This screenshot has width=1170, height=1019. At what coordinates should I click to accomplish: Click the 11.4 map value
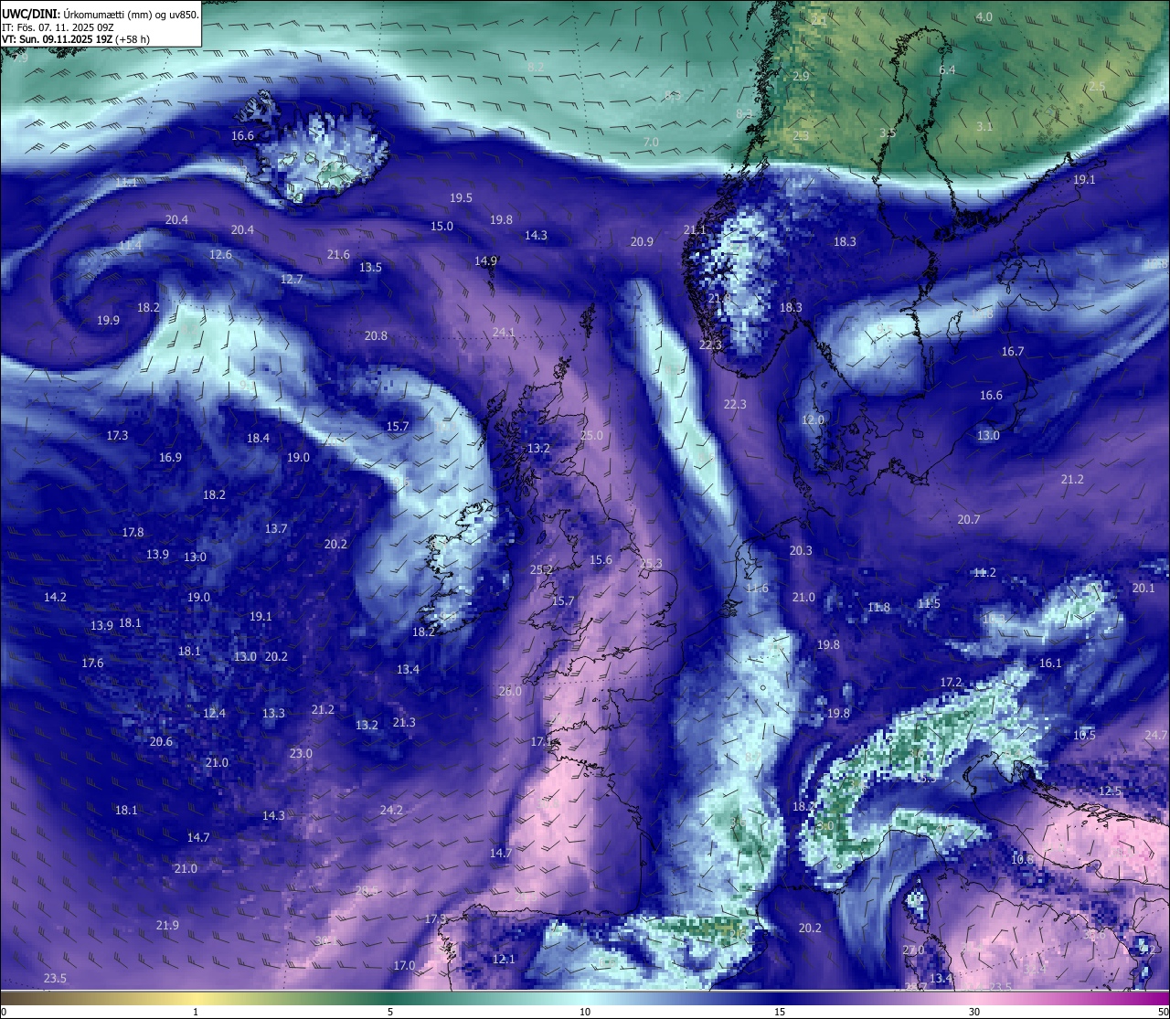130,245
